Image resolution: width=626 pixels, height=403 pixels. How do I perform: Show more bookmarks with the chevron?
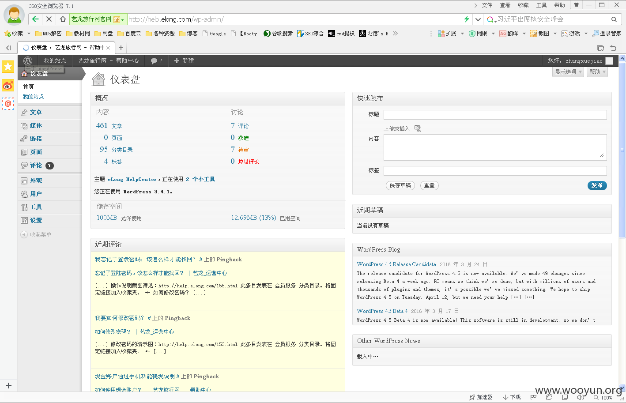point(395,34)
